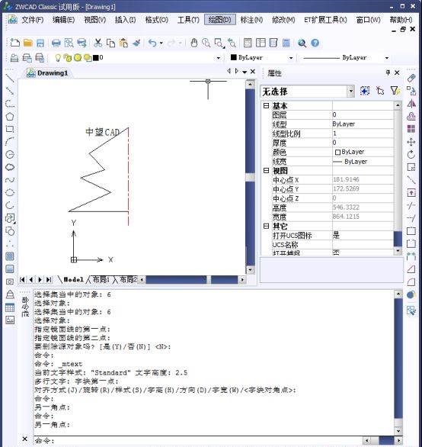Close the command line panel with the X
This screenshot has height=447, width=422.
[25, 439]
